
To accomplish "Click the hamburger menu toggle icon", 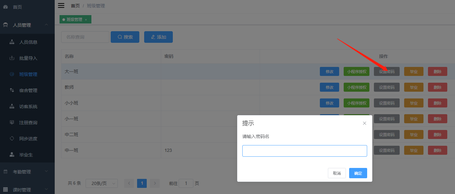I will click(61, 5).
